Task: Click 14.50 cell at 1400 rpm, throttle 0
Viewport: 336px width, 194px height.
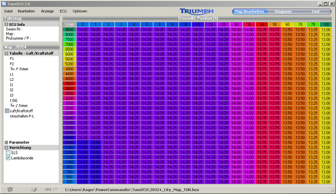Action: pos(83,142)
